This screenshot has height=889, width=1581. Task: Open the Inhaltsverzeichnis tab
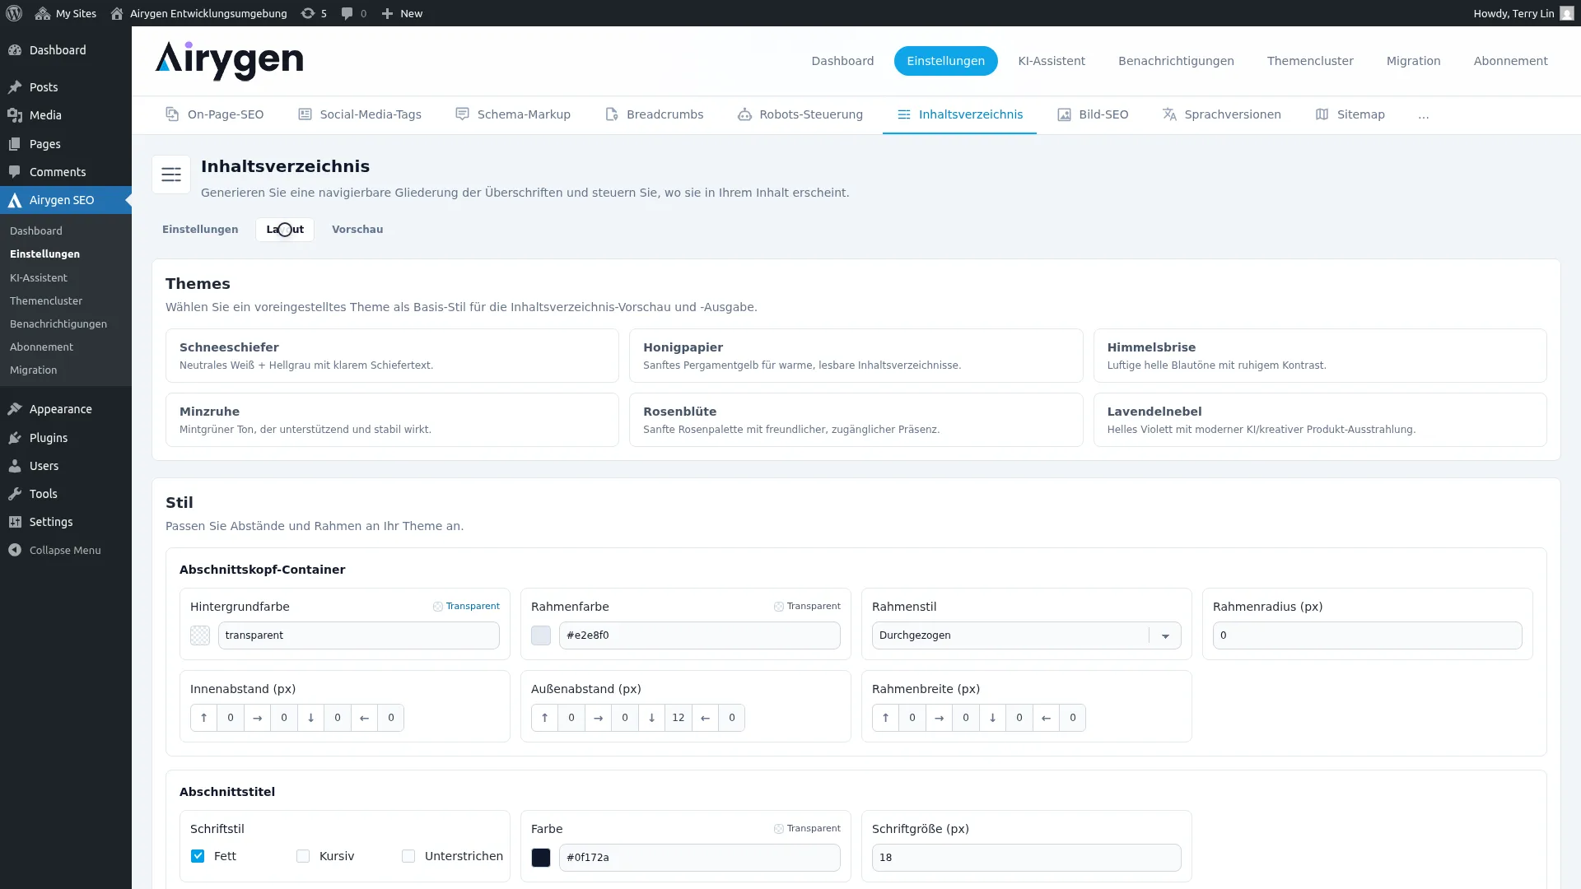pyautogui.click(x=959, y=114)
